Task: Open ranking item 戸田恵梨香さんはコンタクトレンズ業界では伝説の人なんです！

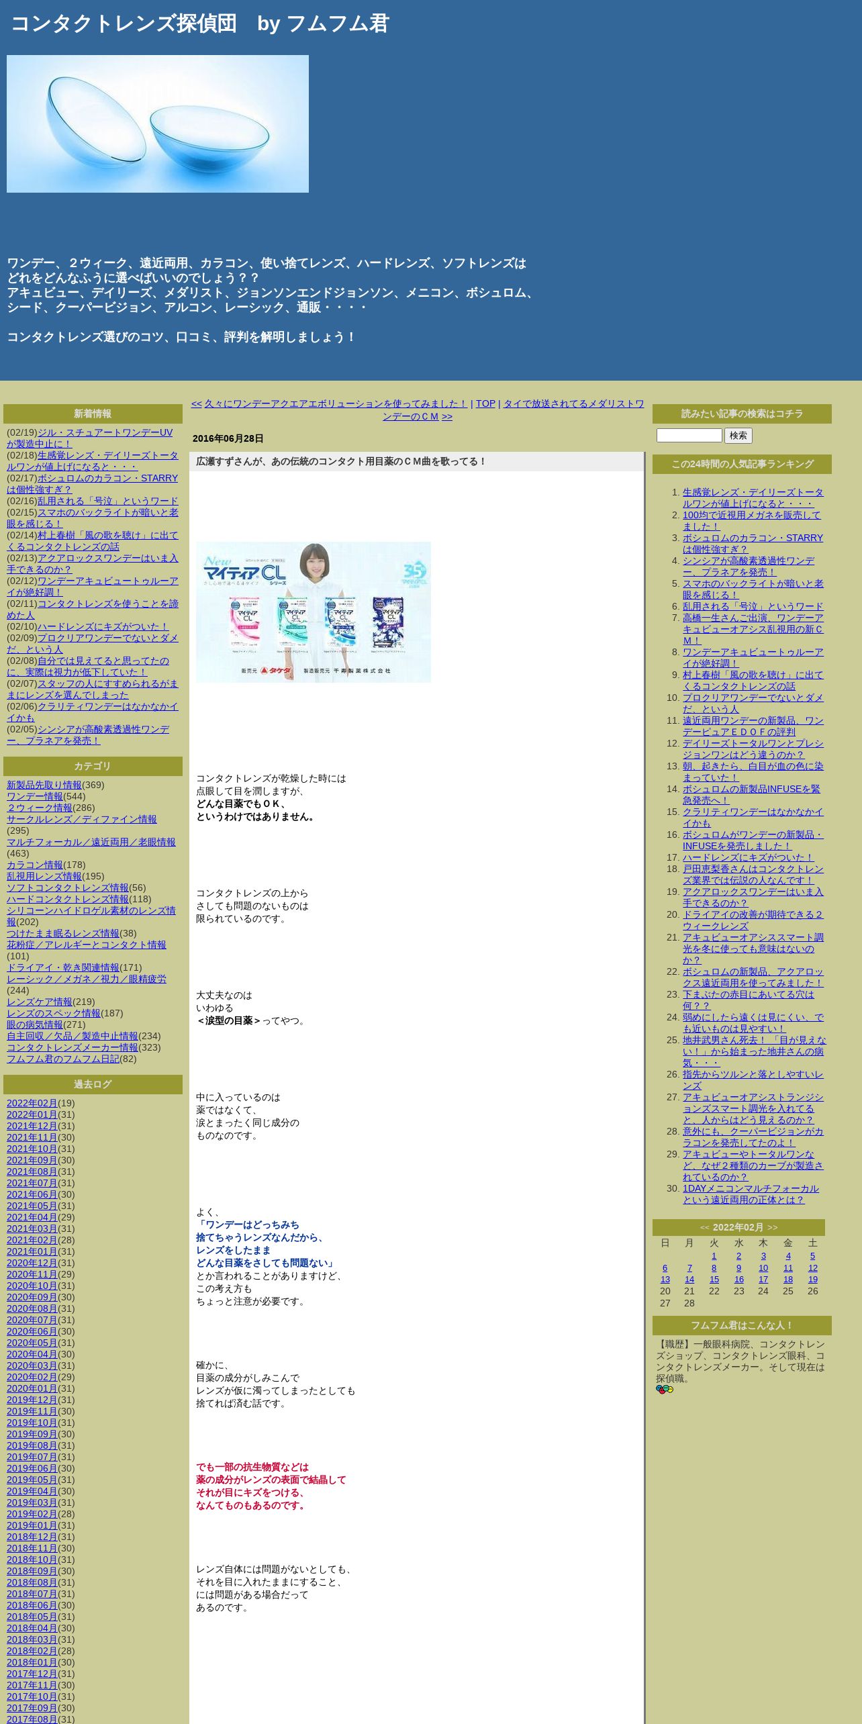Action: tap(753, 874)
